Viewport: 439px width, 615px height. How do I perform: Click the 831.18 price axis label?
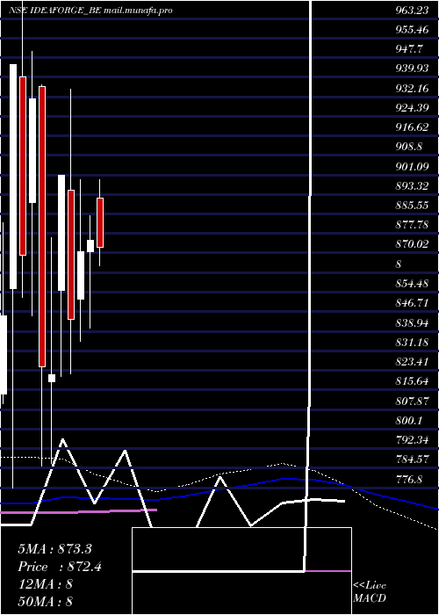pyautogui.click(x=412, y=343)
